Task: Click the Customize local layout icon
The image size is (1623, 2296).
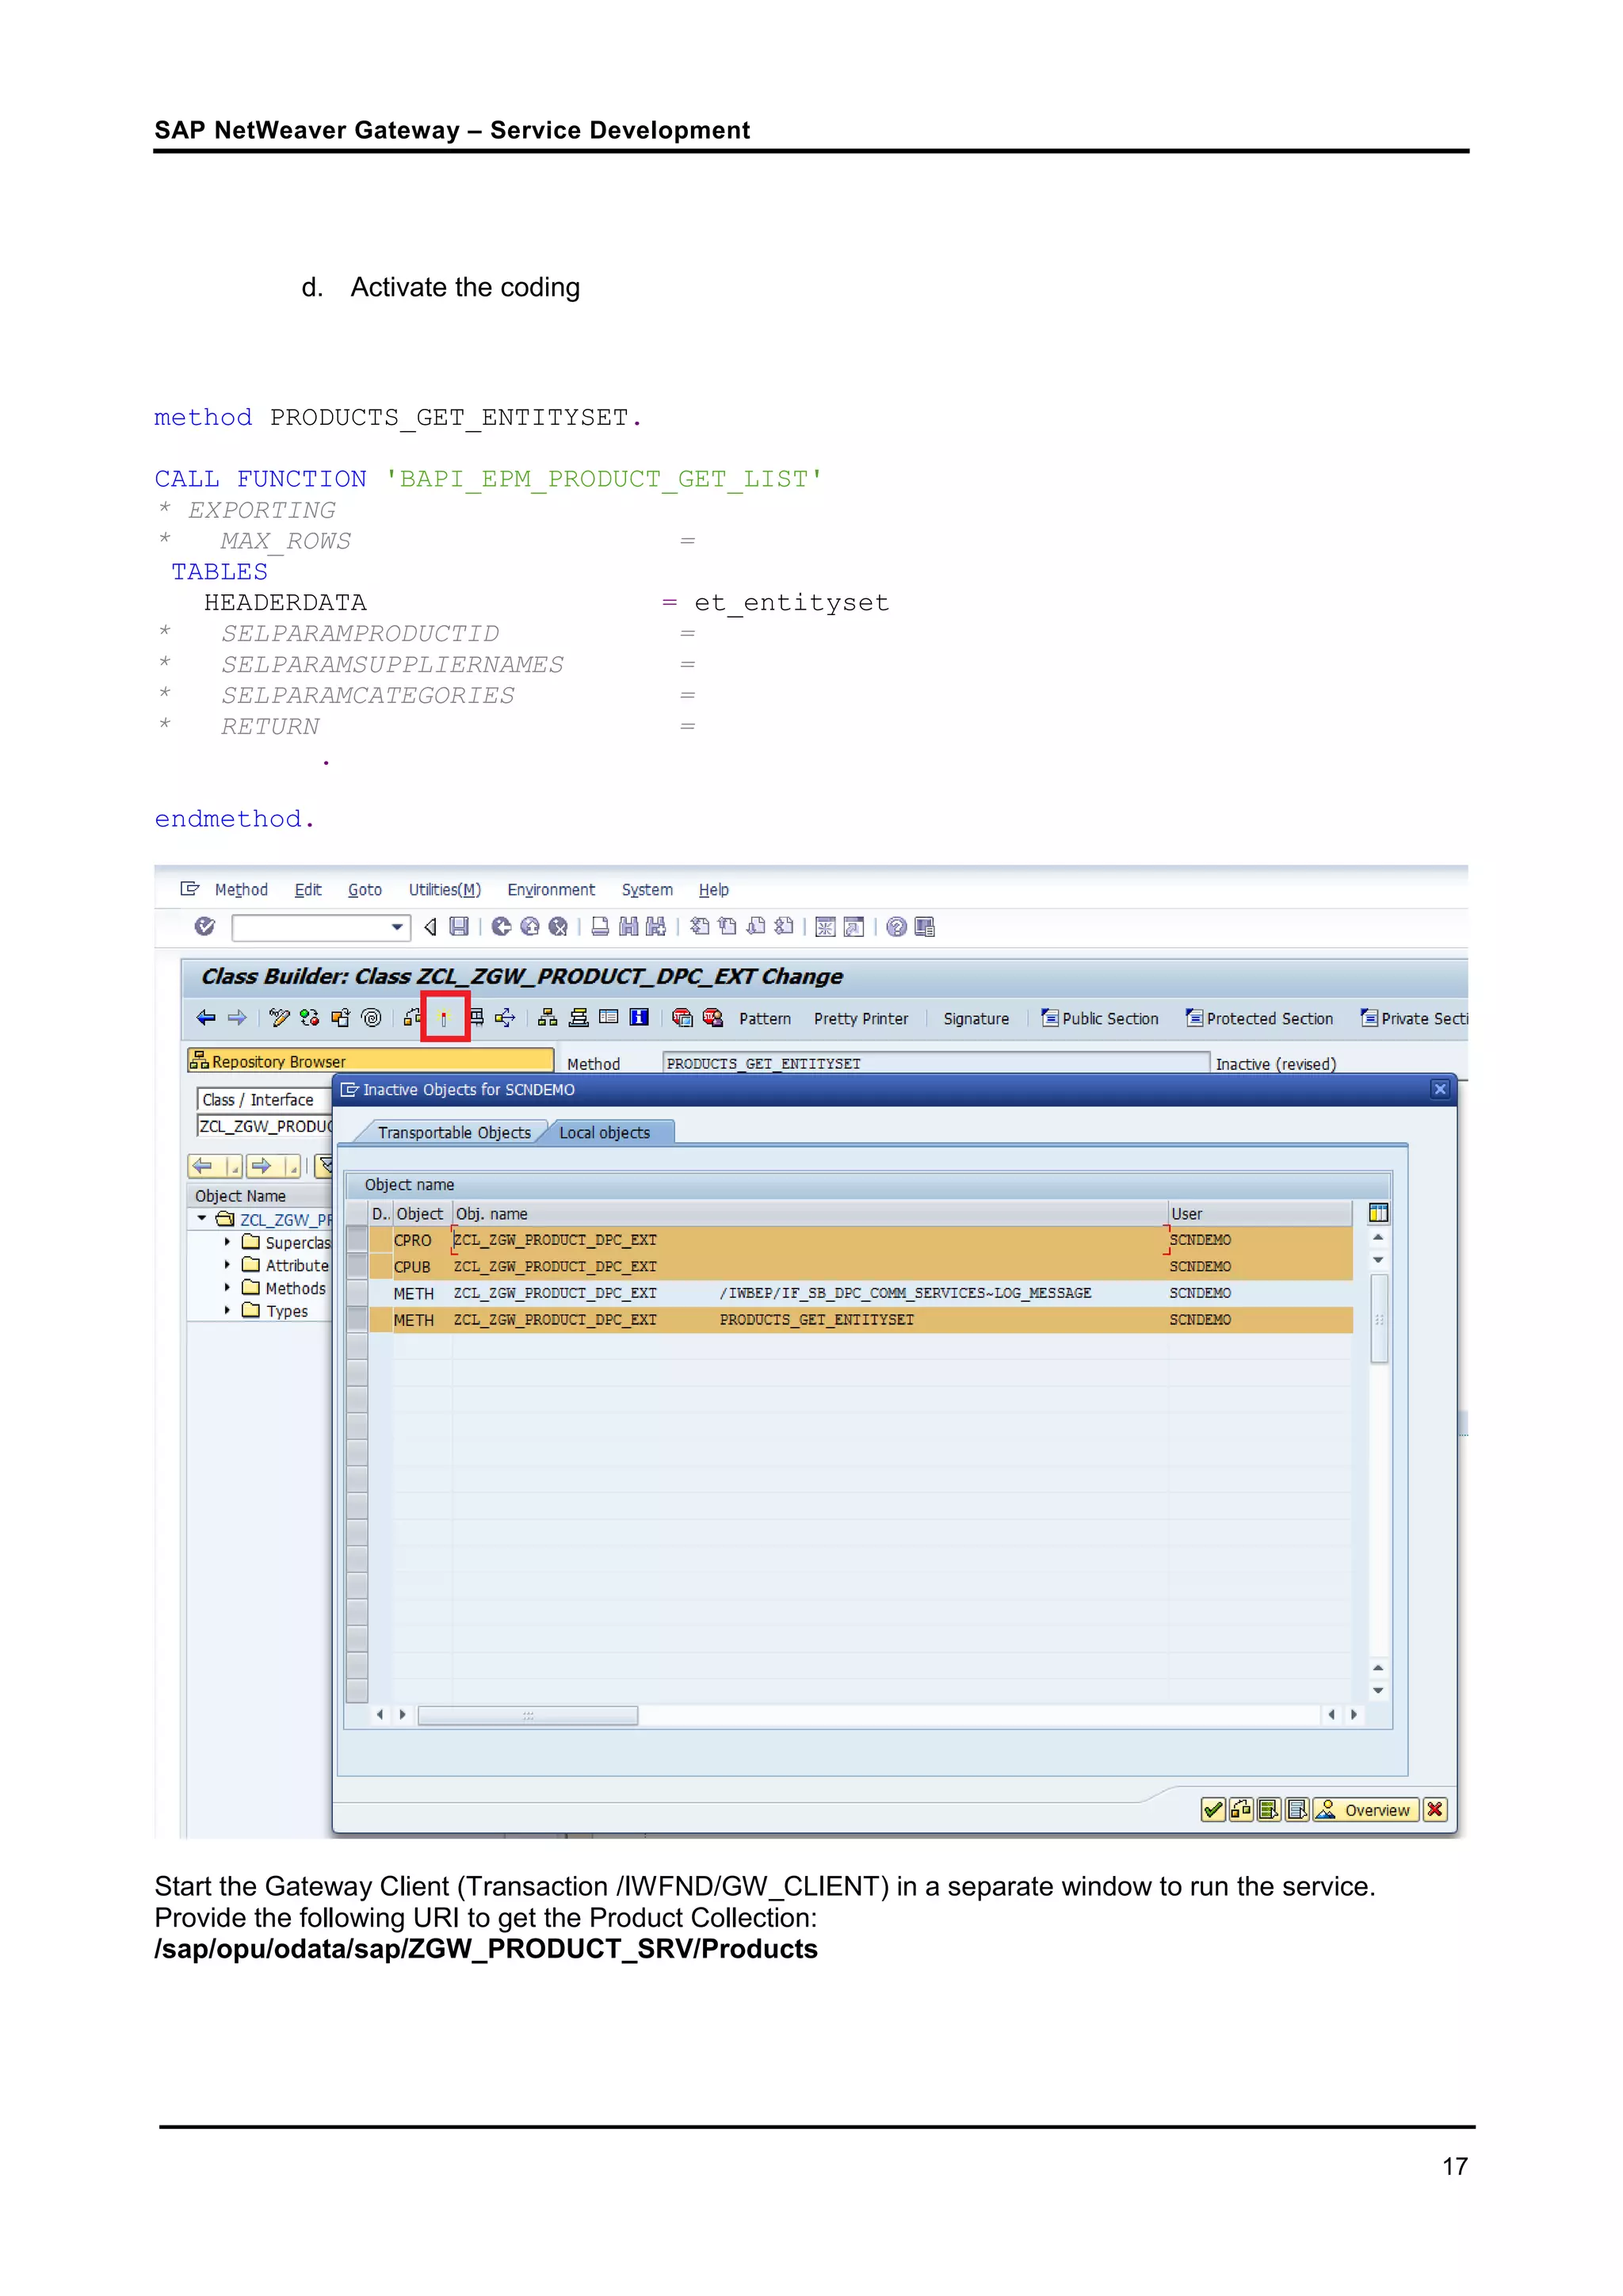Action: pos(925,927)
